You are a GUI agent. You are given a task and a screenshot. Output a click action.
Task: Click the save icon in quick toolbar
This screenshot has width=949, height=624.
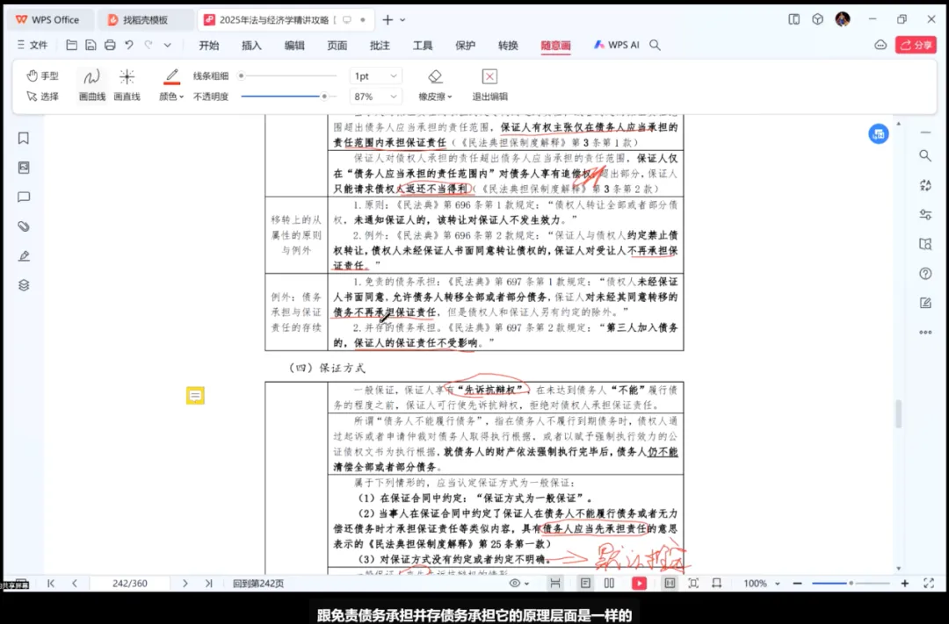click(91, 45)
